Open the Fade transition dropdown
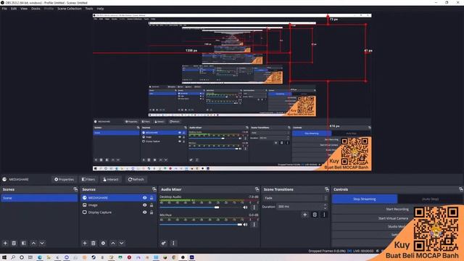The height and width of the screenshot is (261, 464). [295, 198]
